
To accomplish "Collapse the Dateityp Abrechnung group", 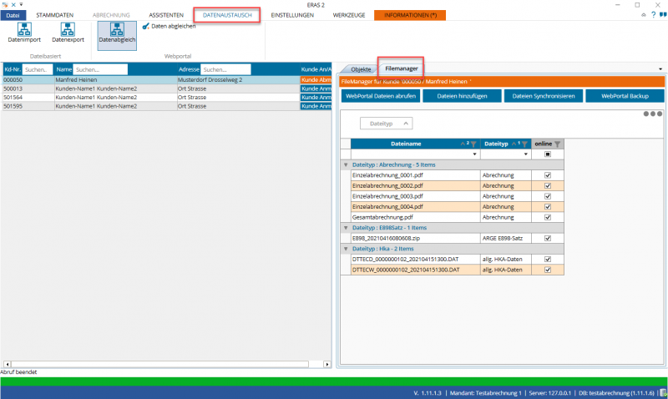I will pos(346,164).
